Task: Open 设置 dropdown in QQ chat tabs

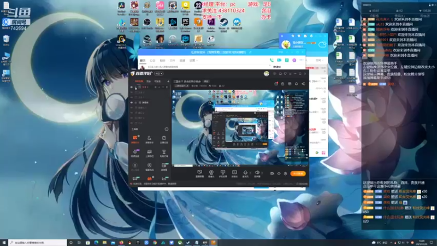Action: (193, 61)
